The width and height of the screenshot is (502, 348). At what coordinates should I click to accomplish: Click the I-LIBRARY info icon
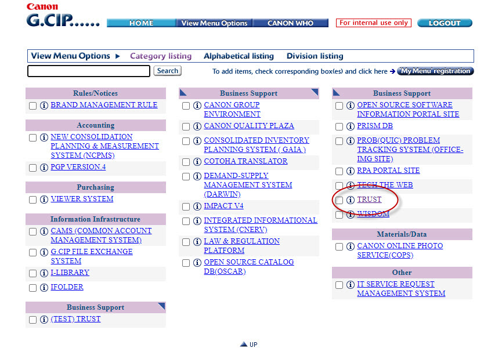[44, 273]
